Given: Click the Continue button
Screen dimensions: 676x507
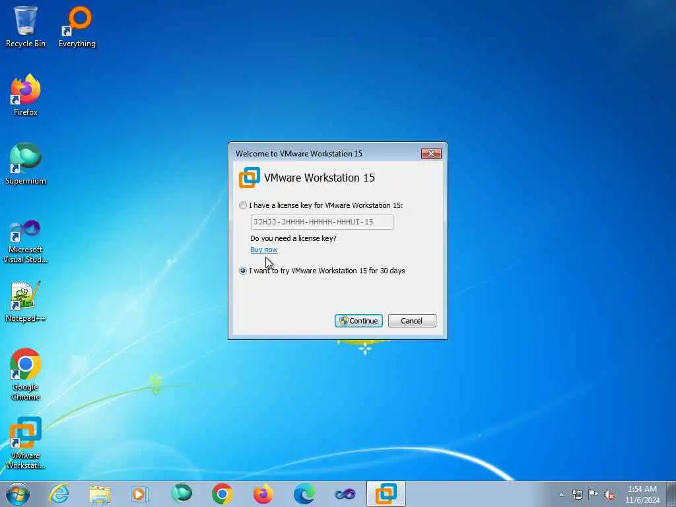Looking at the screenshot, I should tap(358, 321).
